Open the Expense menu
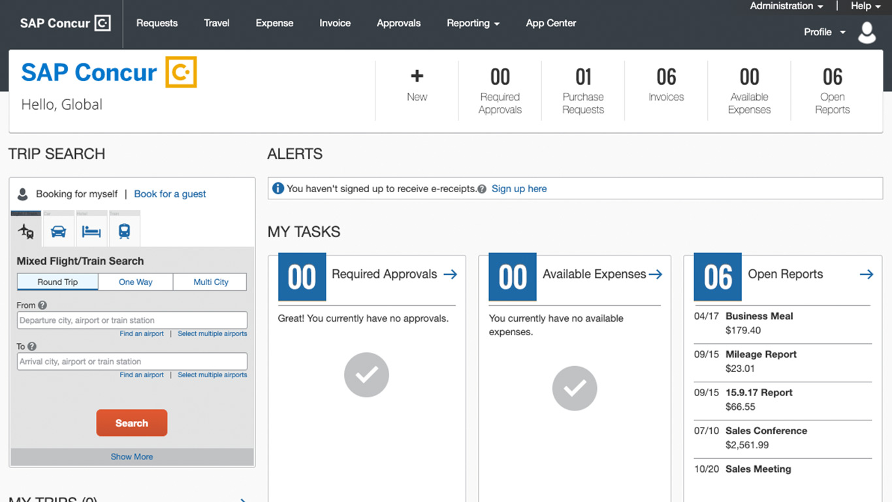This screenshot has width=892, height=502. pos(274,24)
